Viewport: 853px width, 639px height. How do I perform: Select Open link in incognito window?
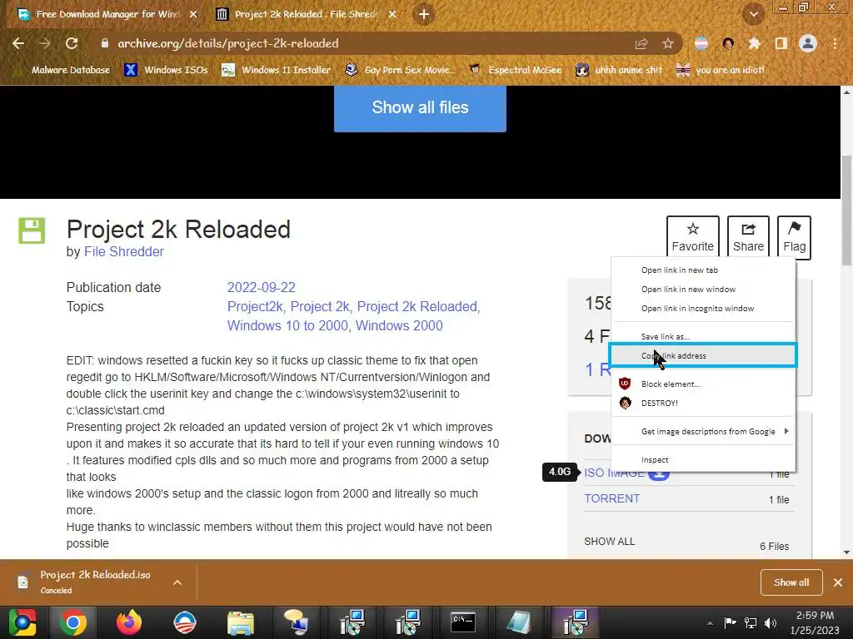[703, 308]
